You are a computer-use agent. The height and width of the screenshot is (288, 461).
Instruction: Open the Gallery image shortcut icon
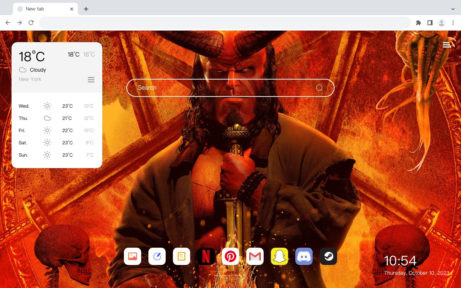[133, 256]
